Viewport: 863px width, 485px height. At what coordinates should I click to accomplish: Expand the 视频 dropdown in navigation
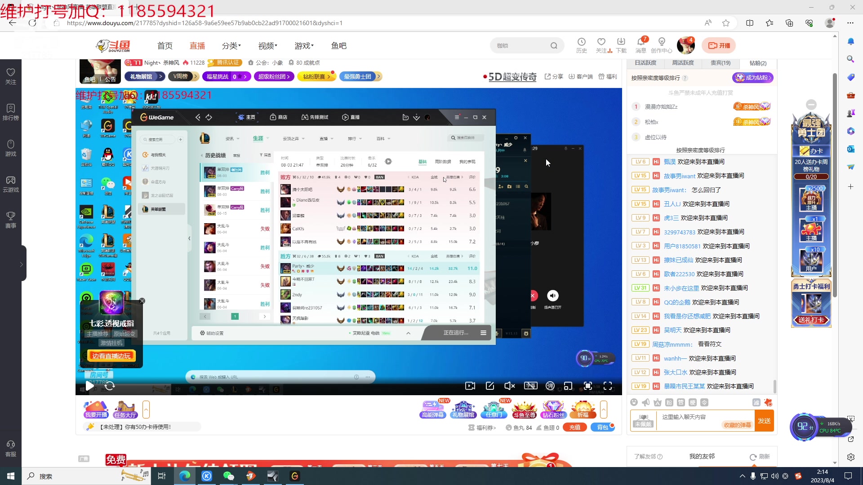click(267, 46)
